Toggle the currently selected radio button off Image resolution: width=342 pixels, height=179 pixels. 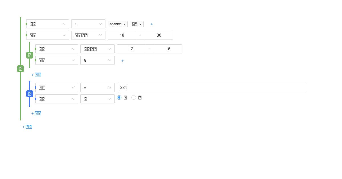tap(119, 97)
